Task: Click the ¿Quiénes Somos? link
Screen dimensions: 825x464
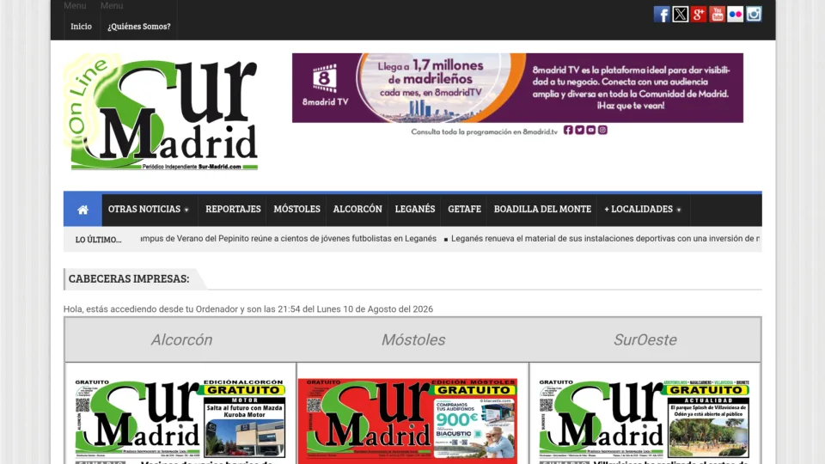Action: click(x=139, y=27)
